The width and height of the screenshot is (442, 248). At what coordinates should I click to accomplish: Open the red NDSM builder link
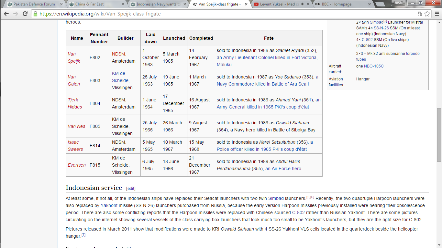tap(118, 54)
